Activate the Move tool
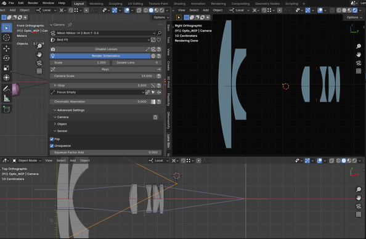This screenshot has width=366, height=239. pos(6,48)
